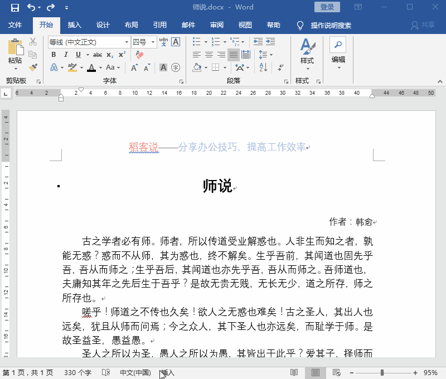Click the 操作说明搜索 search box
The width and height of the screenshot is (446, 379).
331,25
